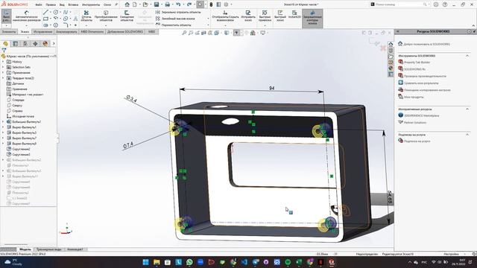
Task: Select the Line sketch tool
Action: (x=45, y=12)
